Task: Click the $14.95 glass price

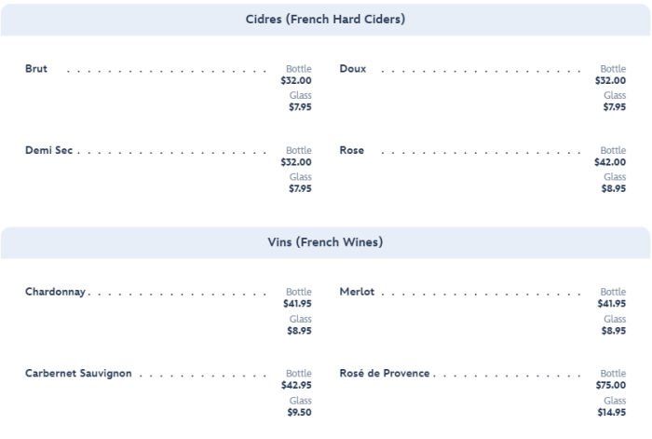Action: tap(611, 412)
